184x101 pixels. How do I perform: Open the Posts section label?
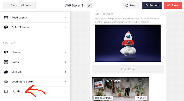[15, 62]
